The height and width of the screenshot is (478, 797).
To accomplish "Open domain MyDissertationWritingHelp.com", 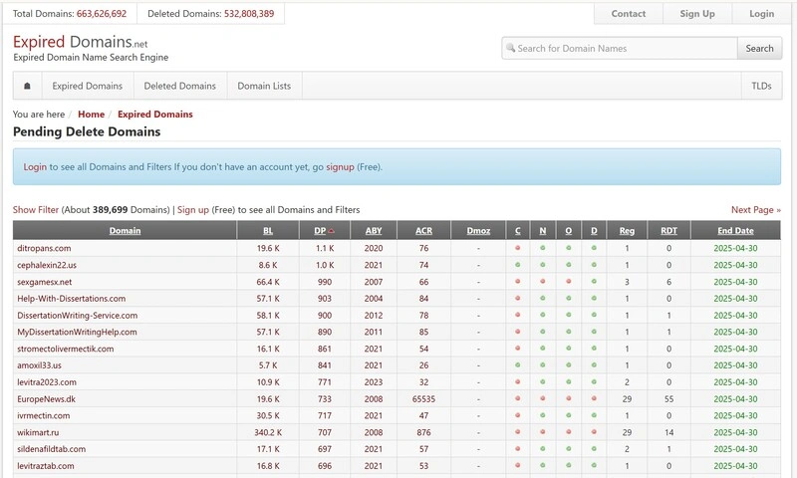I will (77, 332).
